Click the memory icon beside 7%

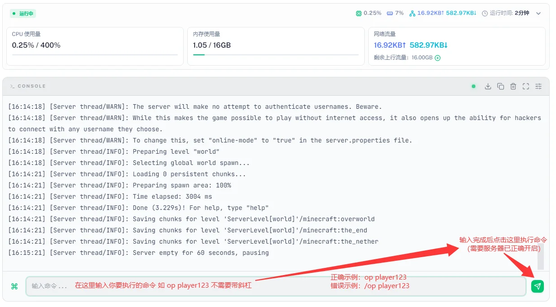[389, 13]
